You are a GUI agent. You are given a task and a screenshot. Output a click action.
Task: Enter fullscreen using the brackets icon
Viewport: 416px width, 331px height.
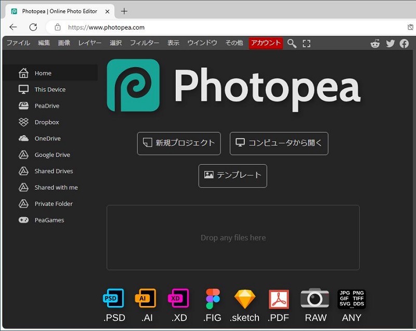pyautogui.click(x=306, y=43)
